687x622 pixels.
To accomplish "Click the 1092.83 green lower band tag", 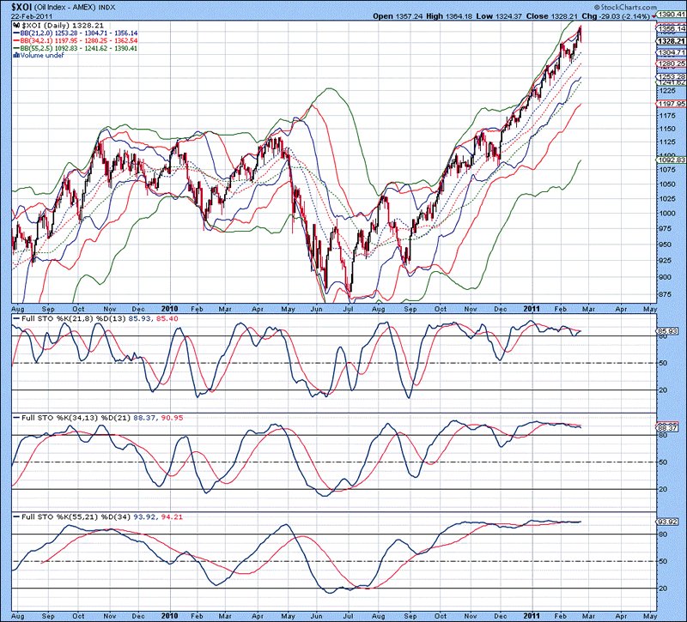I will click(x=672, y=160).
